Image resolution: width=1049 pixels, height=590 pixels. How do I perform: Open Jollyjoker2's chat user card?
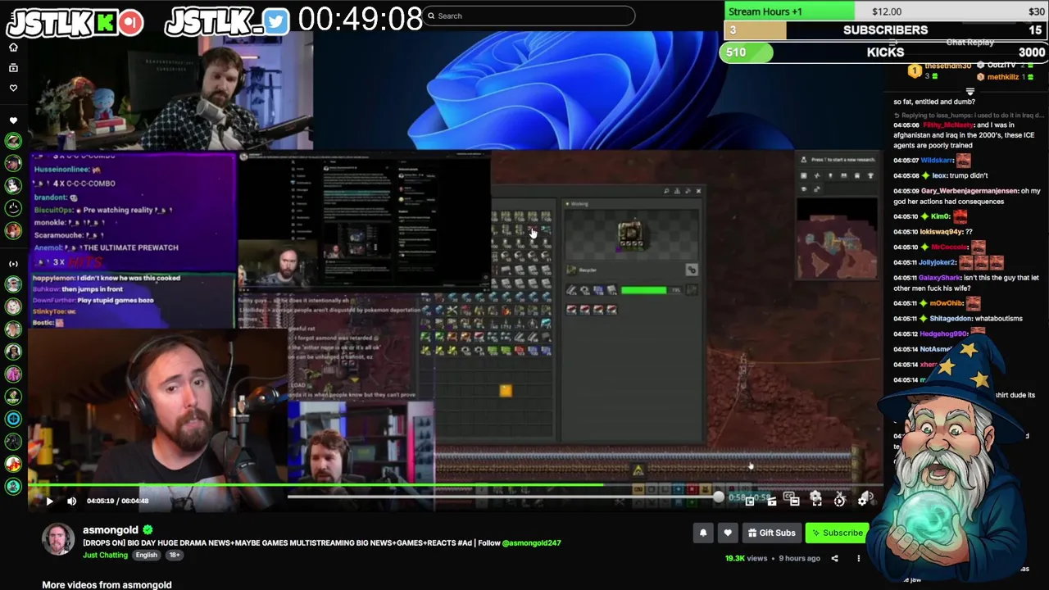[938, 262]
